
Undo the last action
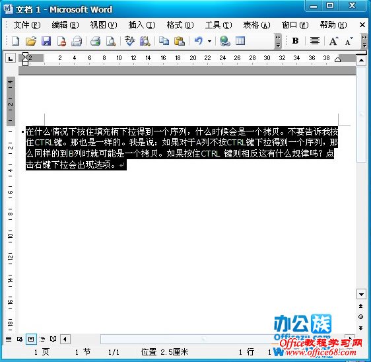coord(199,41)
